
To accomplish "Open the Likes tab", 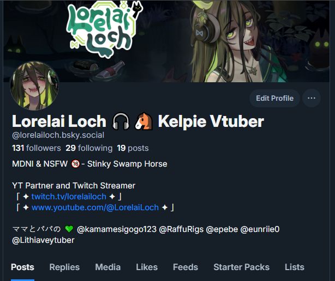I will tap(147, 267).
